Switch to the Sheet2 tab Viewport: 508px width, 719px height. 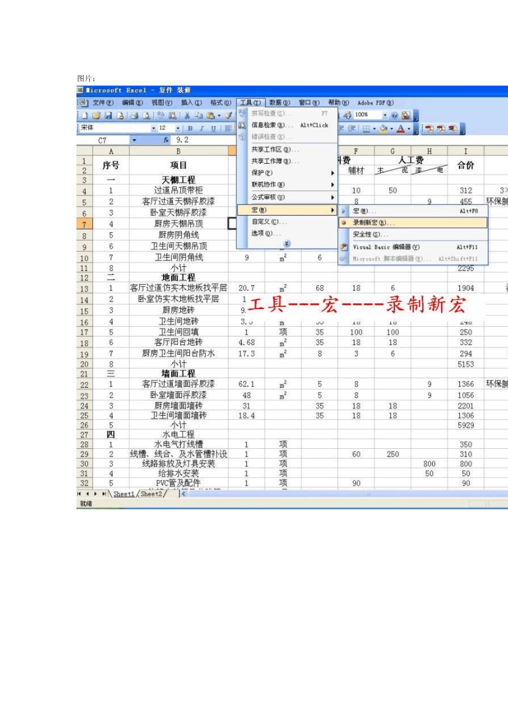(x=151, y=494)
